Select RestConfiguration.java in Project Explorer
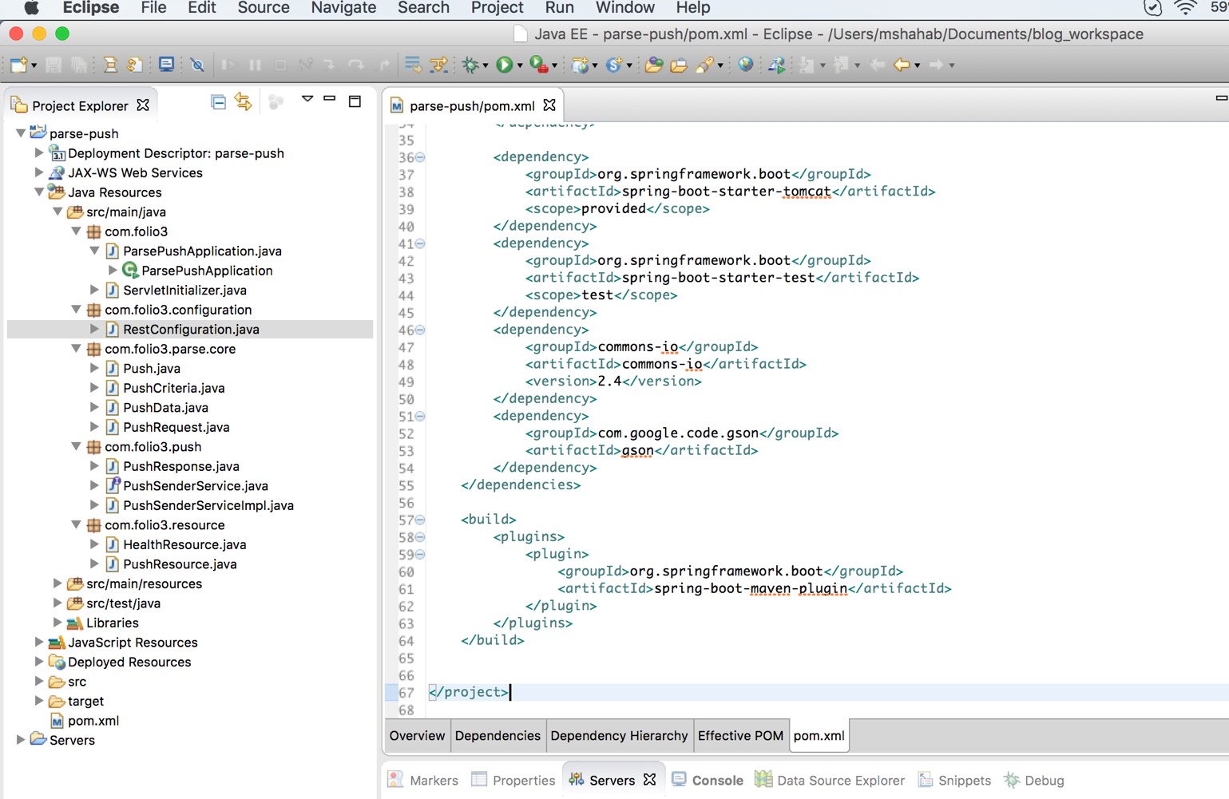Viewport: 1229px width, 799px height. [x=191, y=329]
